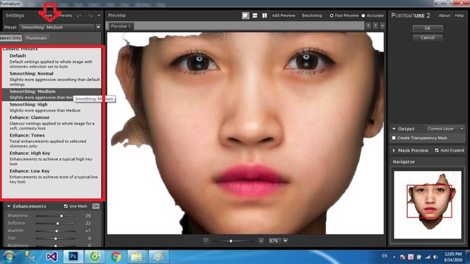This screenshot has width=470, height=264.
Task: Select horizontal split preview layout icon
Action: pos(255,16)
